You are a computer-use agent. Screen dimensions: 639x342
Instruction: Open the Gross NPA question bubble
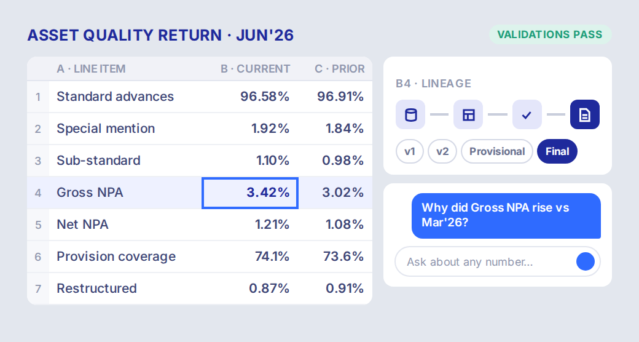pyautogui.click(x=506, y=216)
